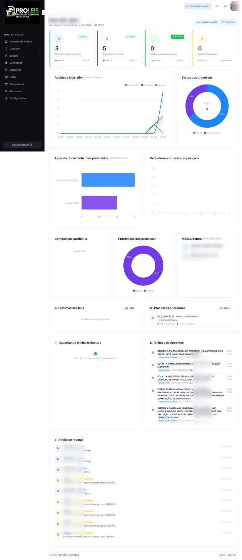
Task: Expand the Configurações menu chevron
Action: point(40,98)
